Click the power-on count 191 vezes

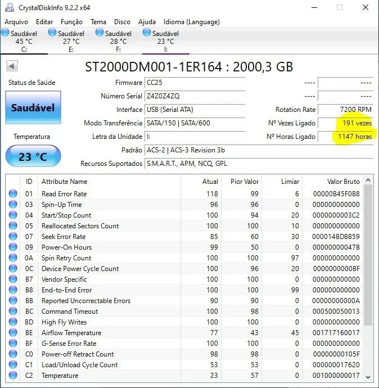pos(345,123)
